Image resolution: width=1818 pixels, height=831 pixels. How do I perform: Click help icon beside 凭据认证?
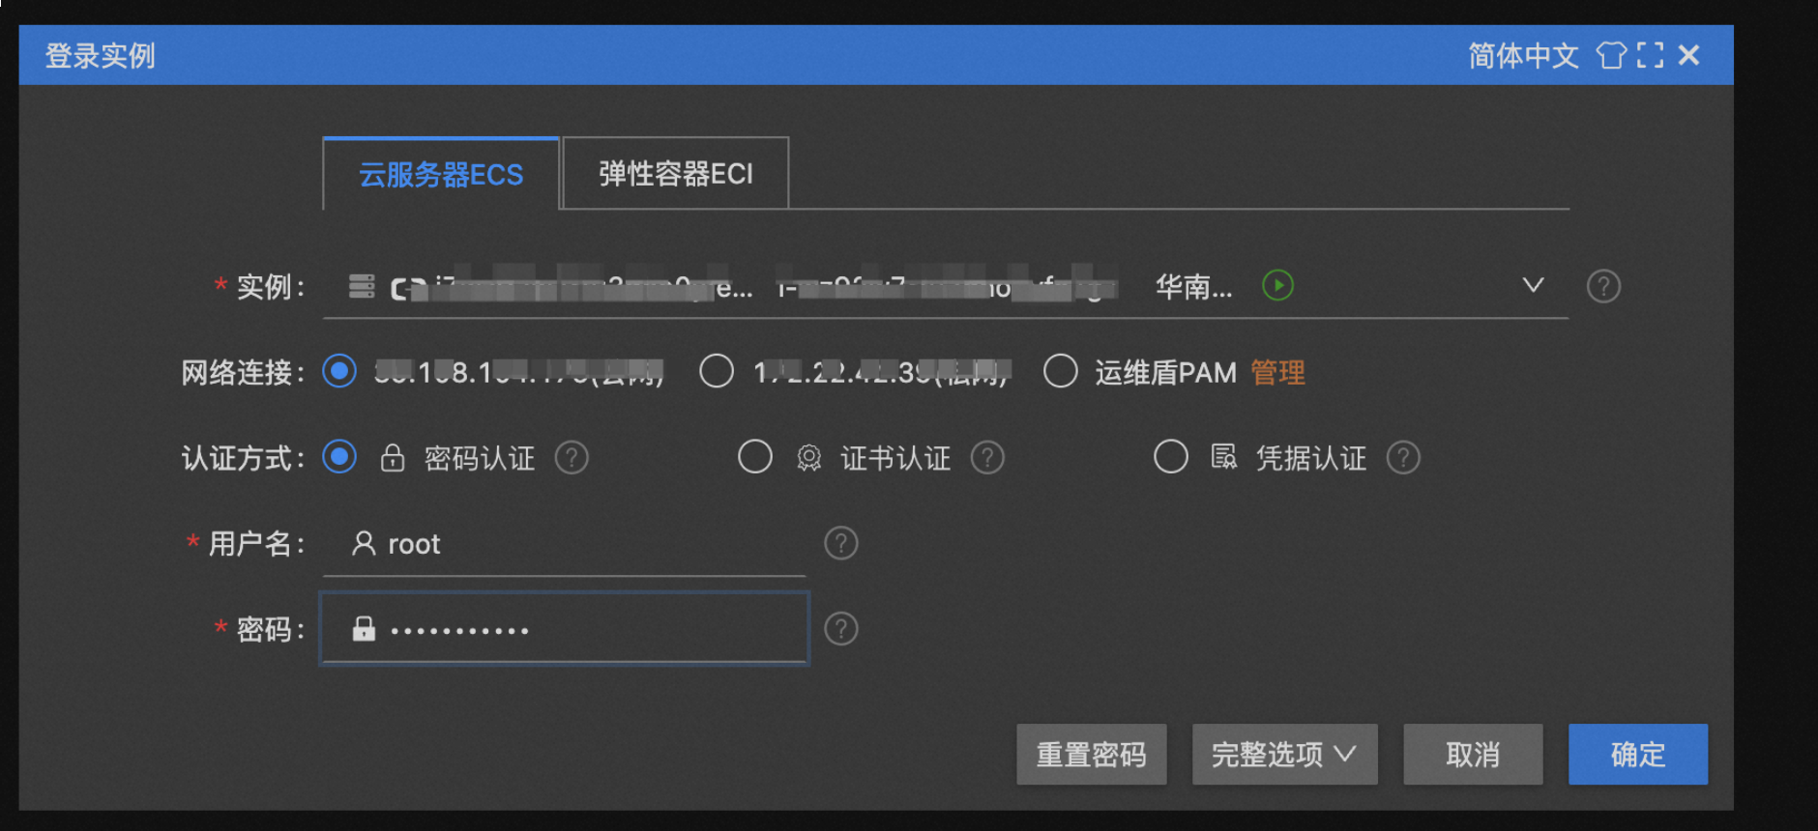(x=1403, y=457)
